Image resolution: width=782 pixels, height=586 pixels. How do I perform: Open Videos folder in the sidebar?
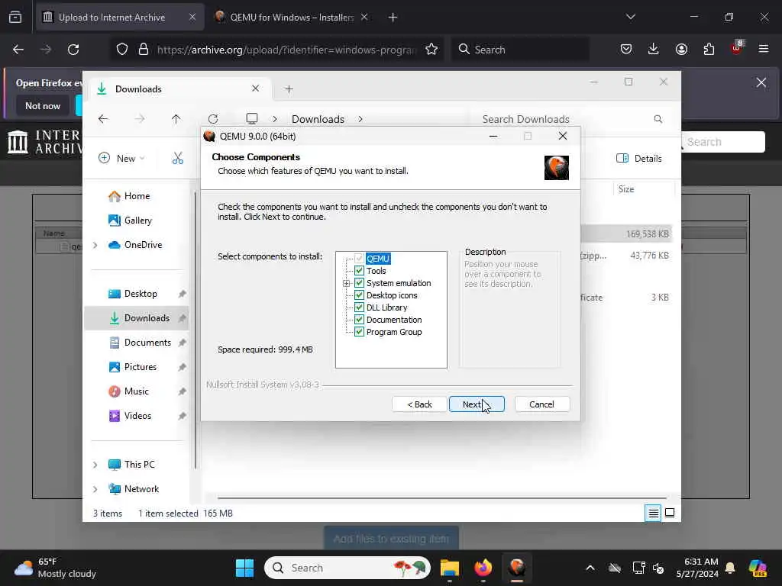point(137,416)
